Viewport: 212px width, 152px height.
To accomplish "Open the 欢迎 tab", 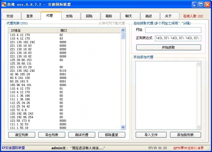I will [11, 16].
